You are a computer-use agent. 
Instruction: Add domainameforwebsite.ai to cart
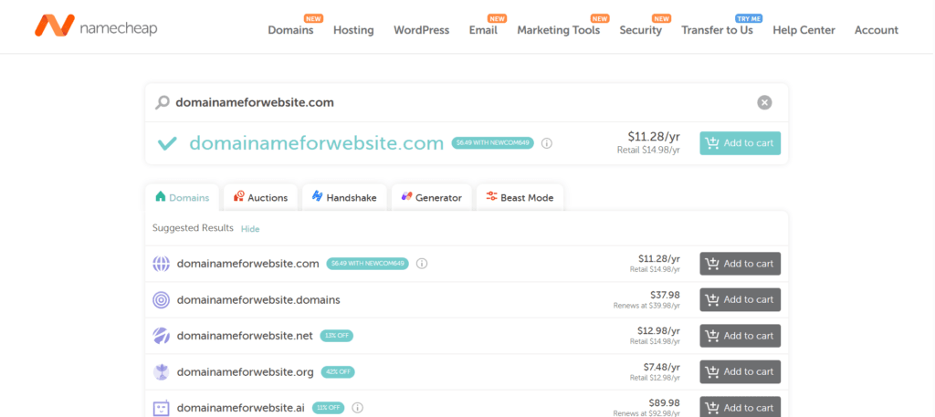[x=740, y=408]
